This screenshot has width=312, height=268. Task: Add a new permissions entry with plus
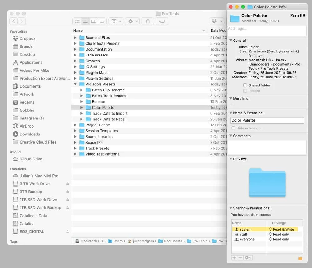(x=234, y=257)
